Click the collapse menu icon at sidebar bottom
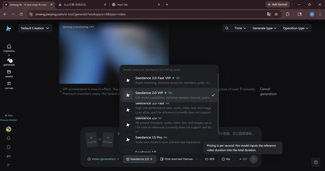Viewport: 325px width, 171px height. [x=9, y=165]
